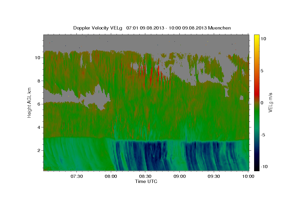Click the "Height AGL km" axis label
The image size is (308, 205).
29,102
